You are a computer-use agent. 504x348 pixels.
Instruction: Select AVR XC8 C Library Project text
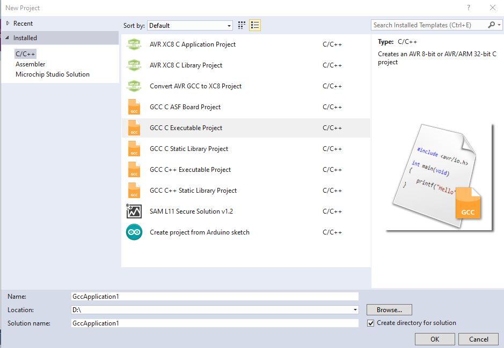tap(186, 65)
